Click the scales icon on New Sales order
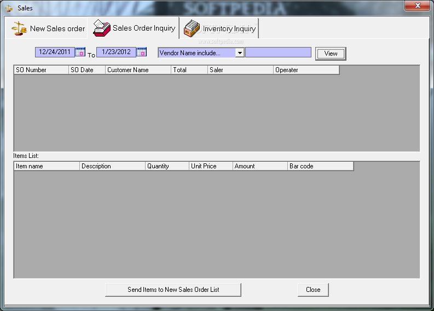The image size is (434, 311). point(19,28)
